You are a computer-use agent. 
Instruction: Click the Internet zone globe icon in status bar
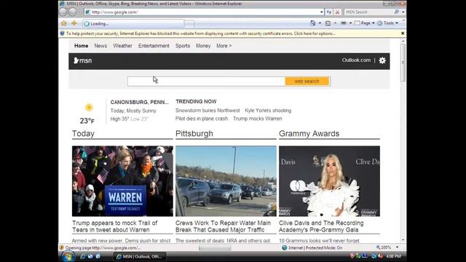click(285, 247)
